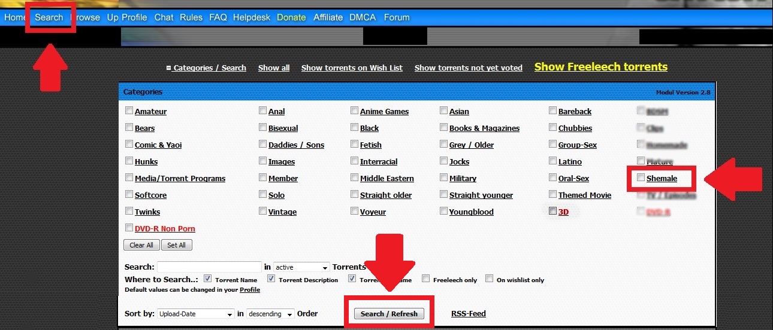Open the Upload-Date sort by dropdown
773x330 pixels.
(x=196, y=314)
